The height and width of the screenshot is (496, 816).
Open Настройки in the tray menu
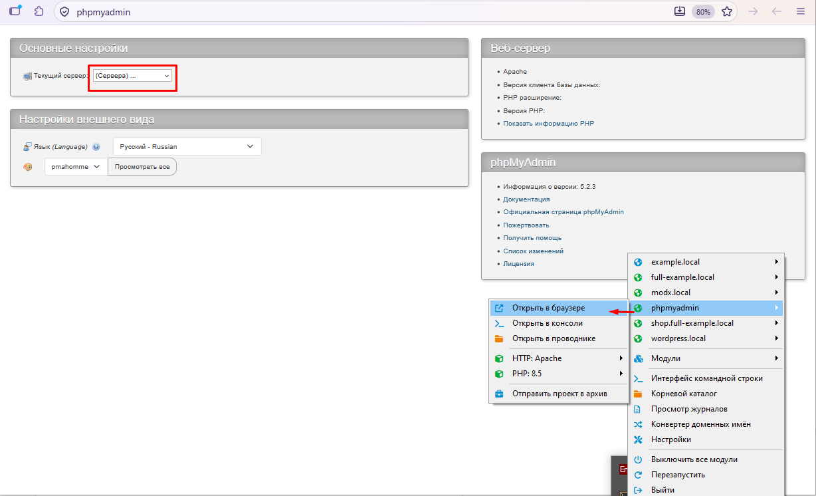(706, 439)
